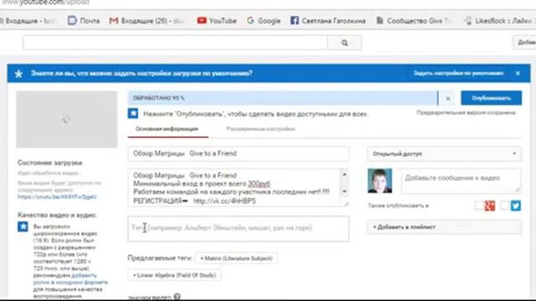Click the Опубликовать button

[x=492, y=99]
